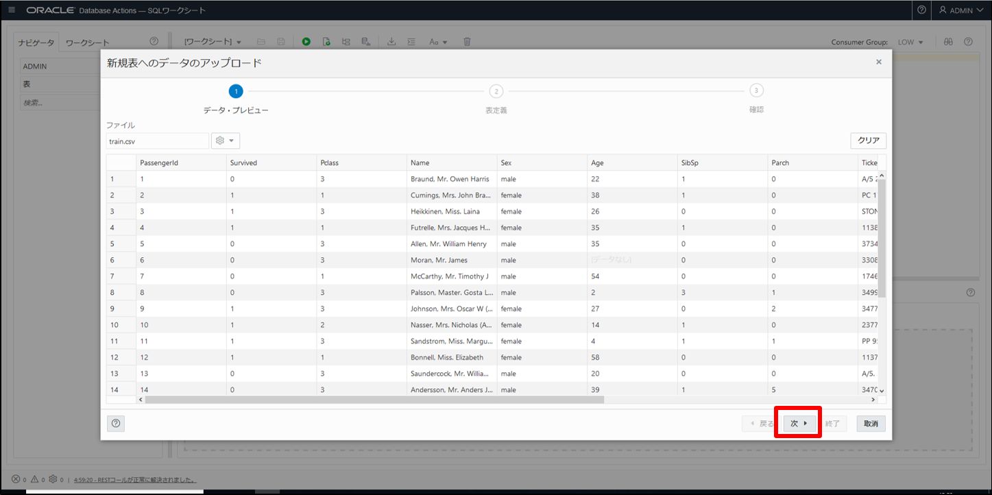Click the trash Clear worksheet icon
The image size is (992, 495).
(x=467, y=42)
